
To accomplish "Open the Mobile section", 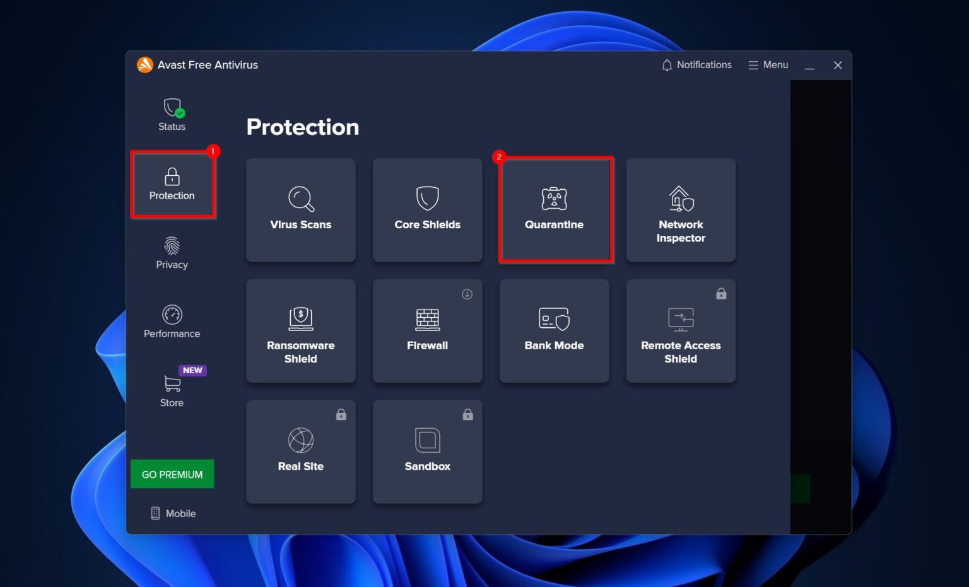I will point(172,513).
